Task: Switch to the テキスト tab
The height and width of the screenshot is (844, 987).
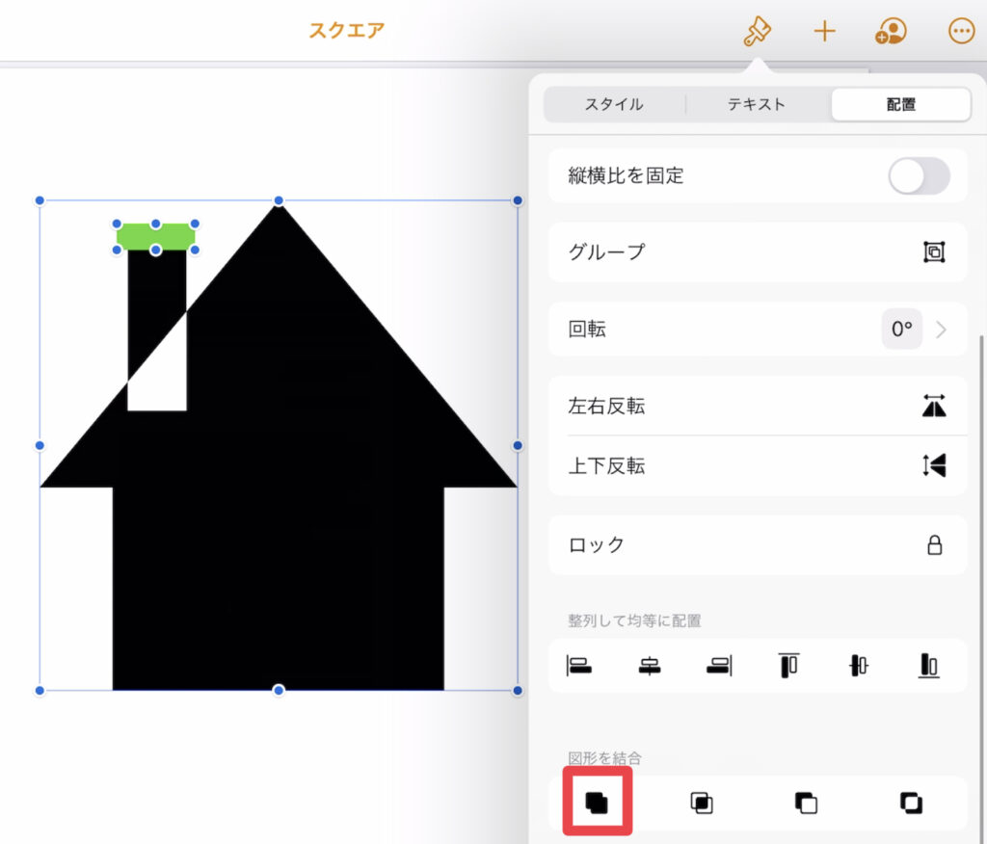Action: [x=757, y=104]
